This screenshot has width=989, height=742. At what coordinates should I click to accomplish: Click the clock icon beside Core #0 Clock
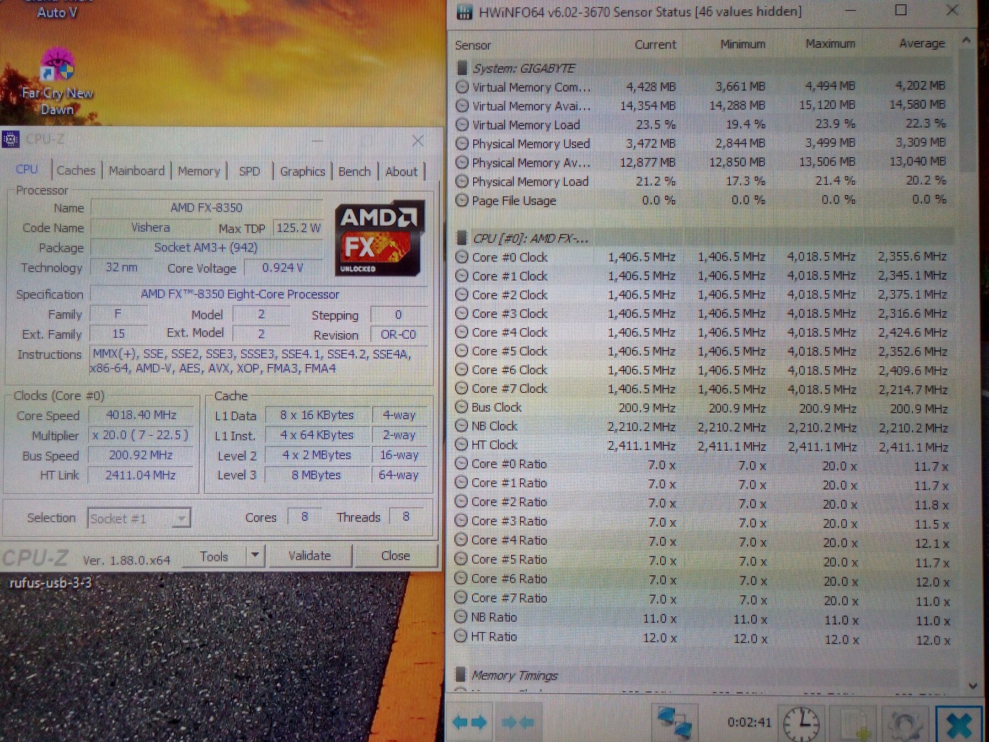[x=462, y=257]
